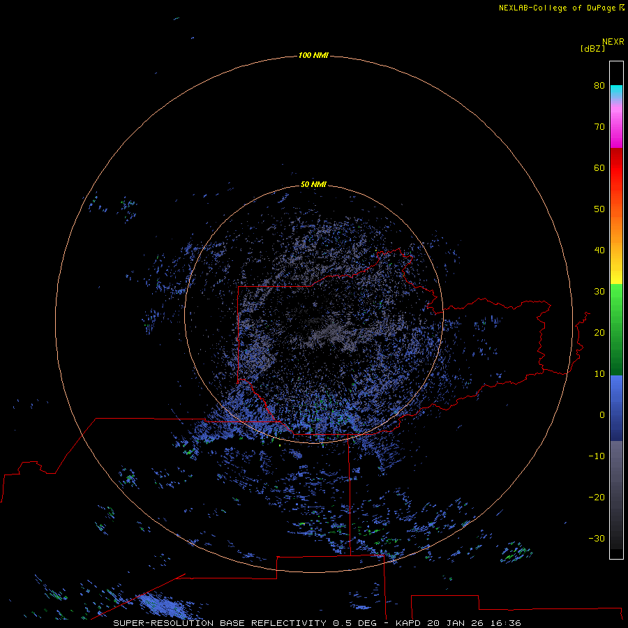Click the 70 dBZ scale value
This screenshot has height=628, width=628.
pos(599,126)
